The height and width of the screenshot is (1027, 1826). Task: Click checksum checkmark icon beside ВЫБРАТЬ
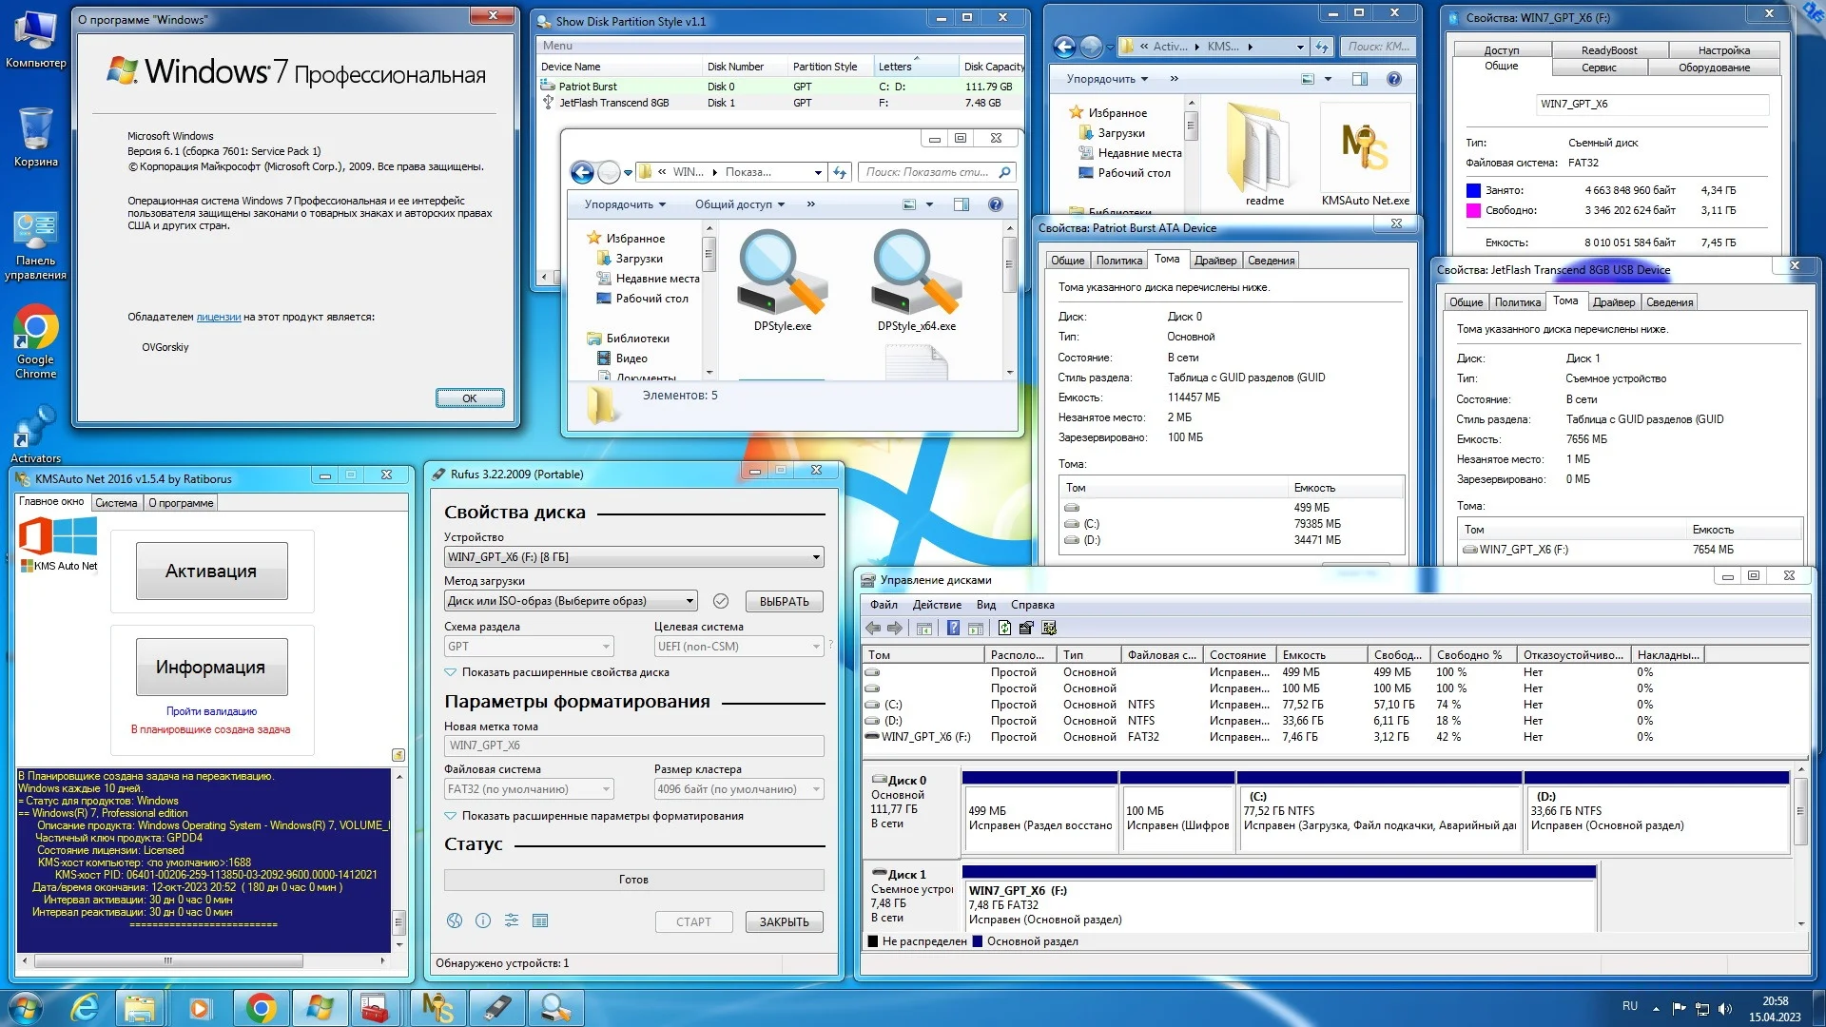[x=721, y=601]
